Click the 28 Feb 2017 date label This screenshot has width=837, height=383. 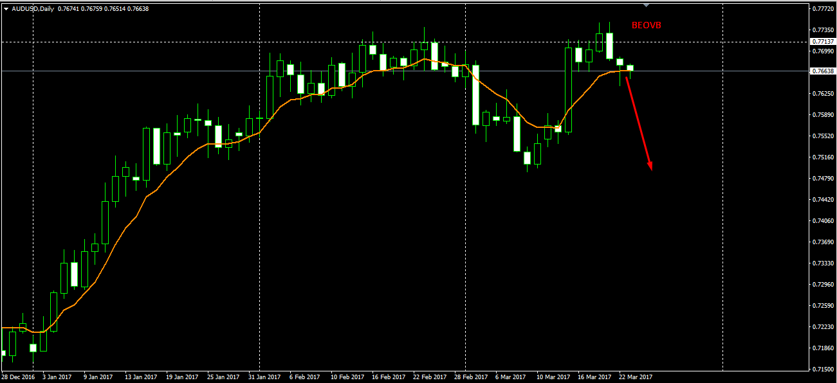click(x=471, y=378)
